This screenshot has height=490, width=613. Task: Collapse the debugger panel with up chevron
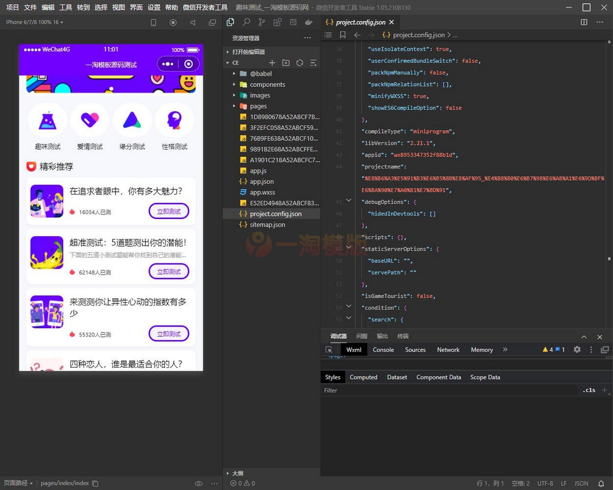(x=584, y=337)
